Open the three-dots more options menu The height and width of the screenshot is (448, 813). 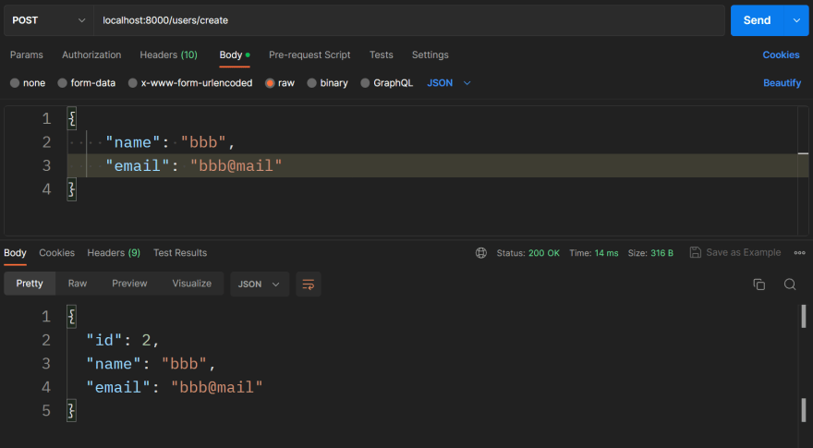[x=799, y=252]
